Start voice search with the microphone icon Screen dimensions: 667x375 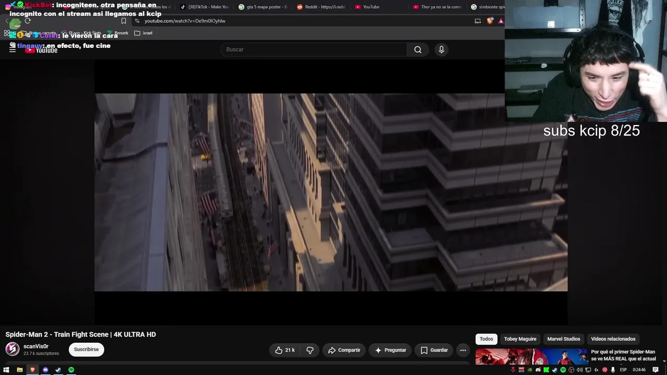(441, 49)
